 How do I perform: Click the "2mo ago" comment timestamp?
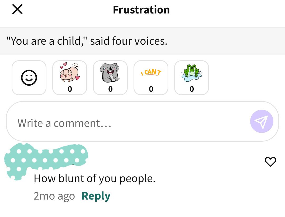pos(54,196)
